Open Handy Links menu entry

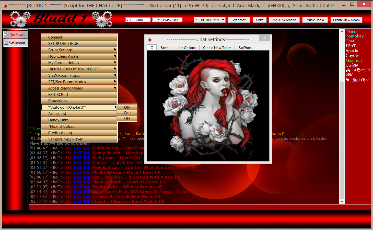[x=79, y=120]
